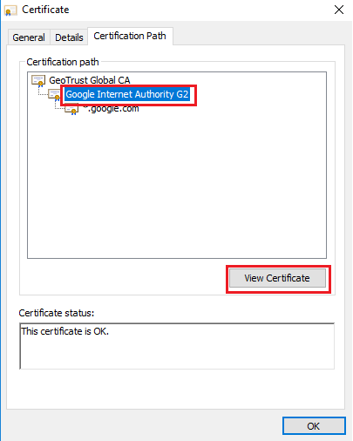Switch to the General tab
The width and height of the screenshot is (353, 441).
pos(29,37)
